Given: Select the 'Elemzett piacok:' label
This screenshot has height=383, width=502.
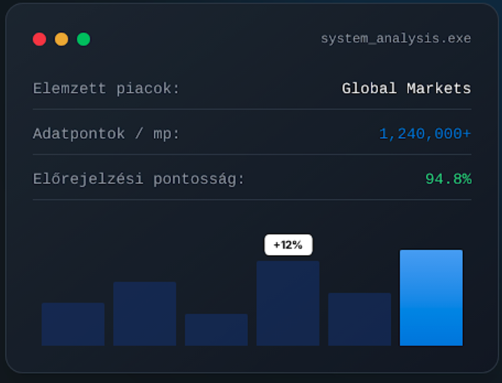Looking at the screenshot, I should pyautogui.click(x=106, y=88).
